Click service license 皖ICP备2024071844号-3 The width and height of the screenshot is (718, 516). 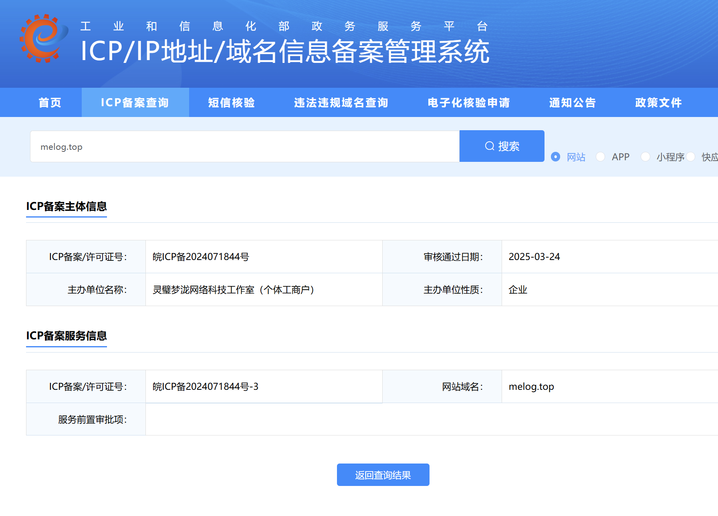coord(206,387)
